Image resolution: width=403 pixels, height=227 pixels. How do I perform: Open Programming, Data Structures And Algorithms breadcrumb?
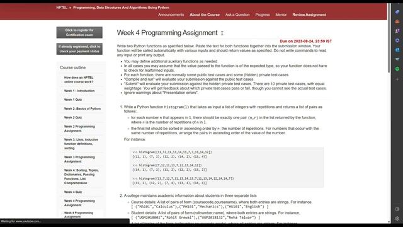pos(121,8)
